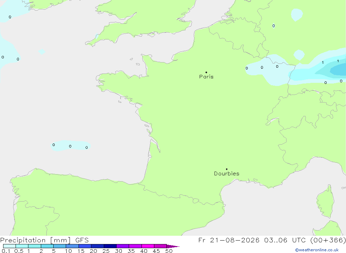Open the weatheronline.co.uk copyright link
This screenshot has width=346, height=253.
(317, 250)
